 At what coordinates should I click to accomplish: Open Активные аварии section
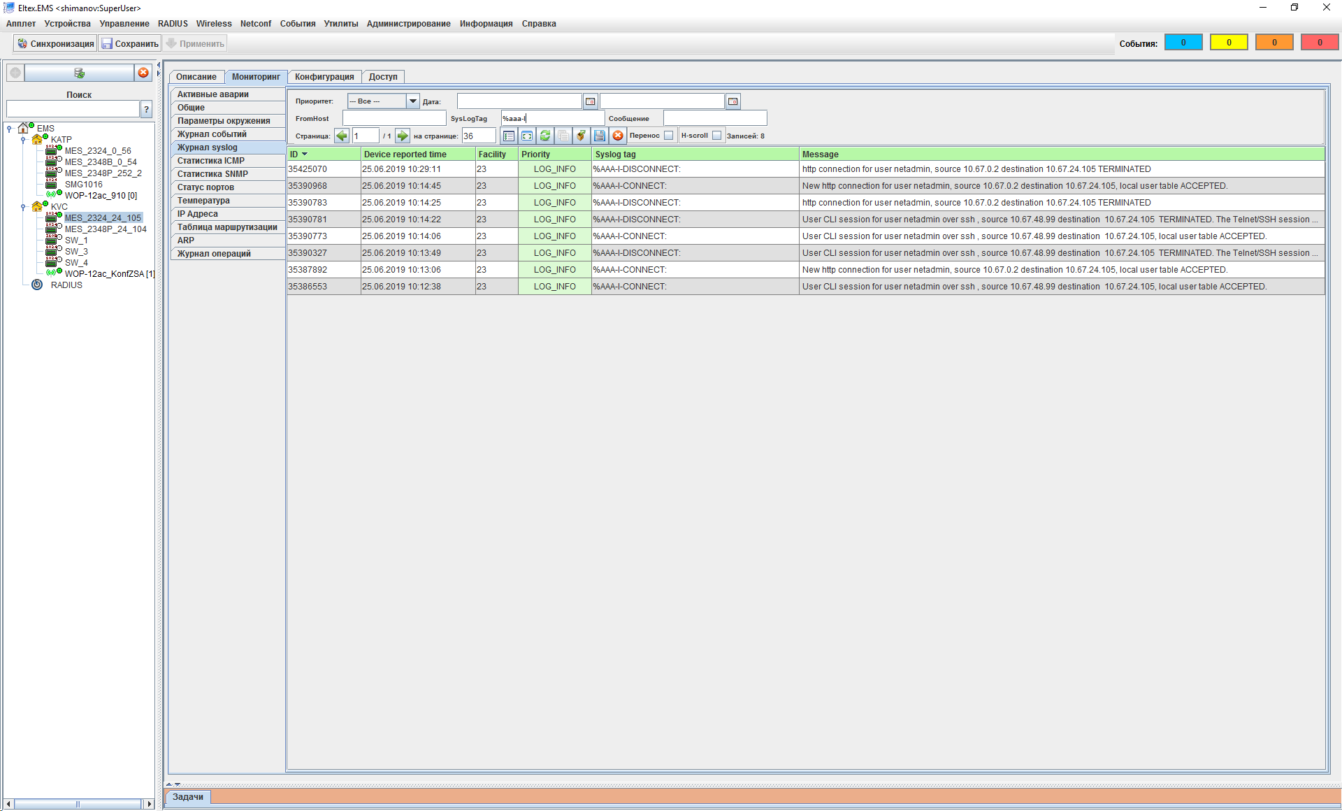[228, 94]
